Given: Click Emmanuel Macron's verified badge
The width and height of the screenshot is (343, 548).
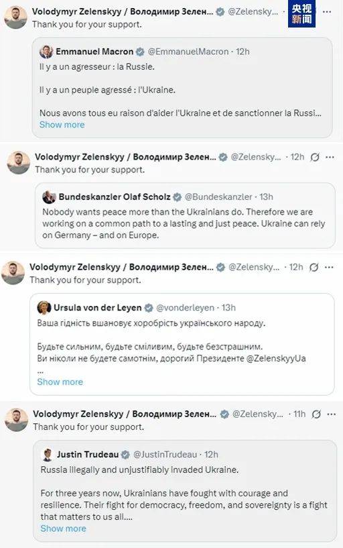Looking at the screenshot, I should (140, 52).
